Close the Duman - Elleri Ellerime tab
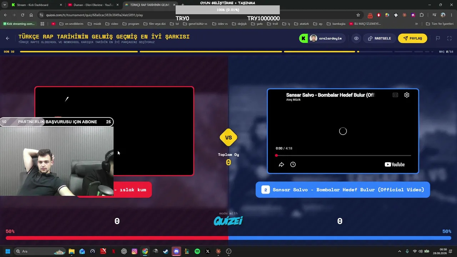The height and width of the screenshot is (257, 457). point(117,5)
